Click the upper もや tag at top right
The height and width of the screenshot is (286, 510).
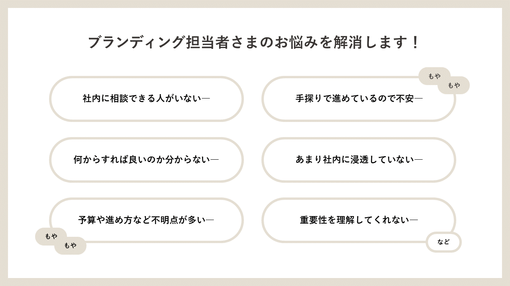(434, 76)
